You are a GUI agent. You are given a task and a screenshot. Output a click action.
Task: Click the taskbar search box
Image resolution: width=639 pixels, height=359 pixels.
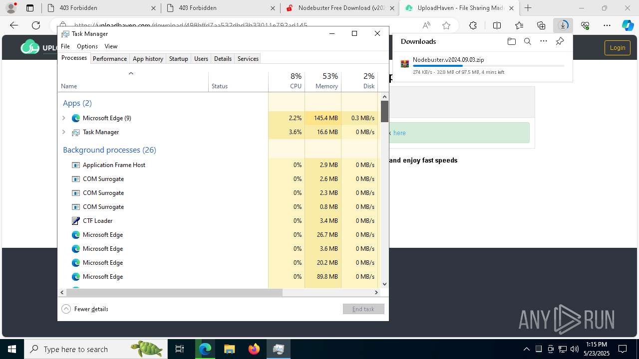[95, 349]
